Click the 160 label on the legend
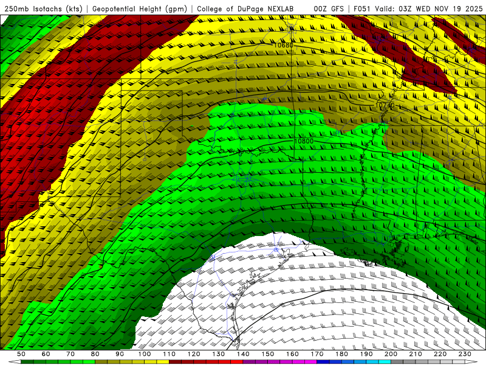The width and height of the screenshot is (486, 365). [292, 354]
